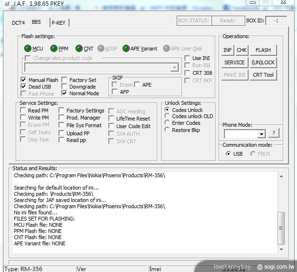Select the Restore Bkp radio button
Image resolution: width=297 pixels, height=272 pixels.
tap(167, 130)
